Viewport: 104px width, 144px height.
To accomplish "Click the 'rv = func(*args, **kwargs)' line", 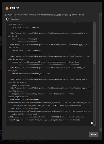I will [26, 27].
